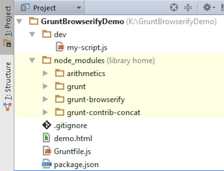This screenshot has height=171, width=224.
Task: Click the dev folder icon
Action: [x=47, y=34]
